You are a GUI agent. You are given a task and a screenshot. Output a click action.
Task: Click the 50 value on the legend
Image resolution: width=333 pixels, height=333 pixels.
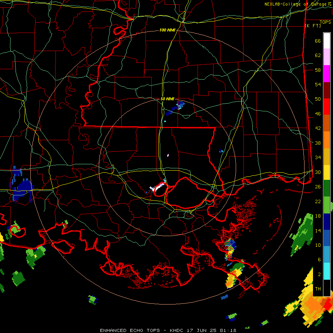[x=318, y=99]
